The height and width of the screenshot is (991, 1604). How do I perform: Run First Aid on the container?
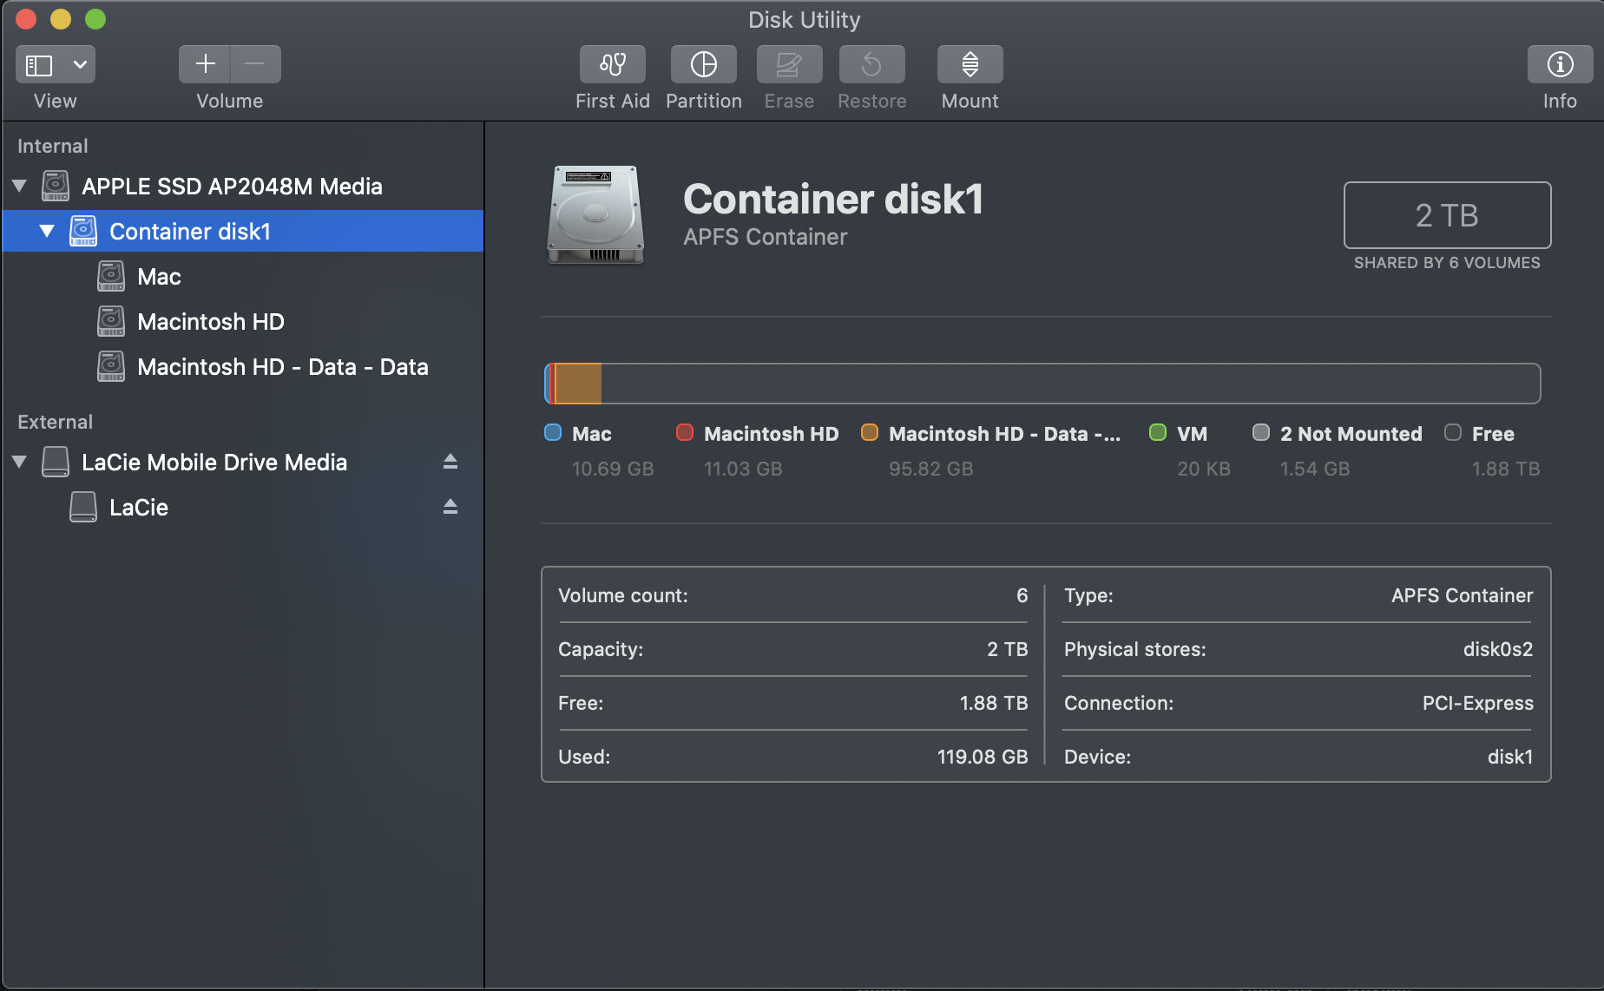click(612, 65)
